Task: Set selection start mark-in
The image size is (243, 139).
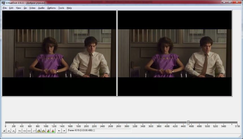Action: (x=59, y=131)
